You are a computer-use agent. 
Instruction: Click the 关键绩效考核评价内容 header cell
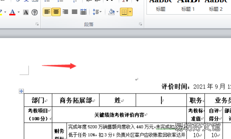(119, 114)
